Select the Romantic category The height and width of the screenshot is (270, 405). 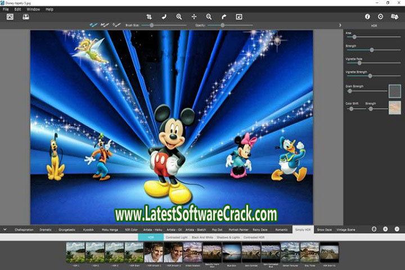pos(281,229)
